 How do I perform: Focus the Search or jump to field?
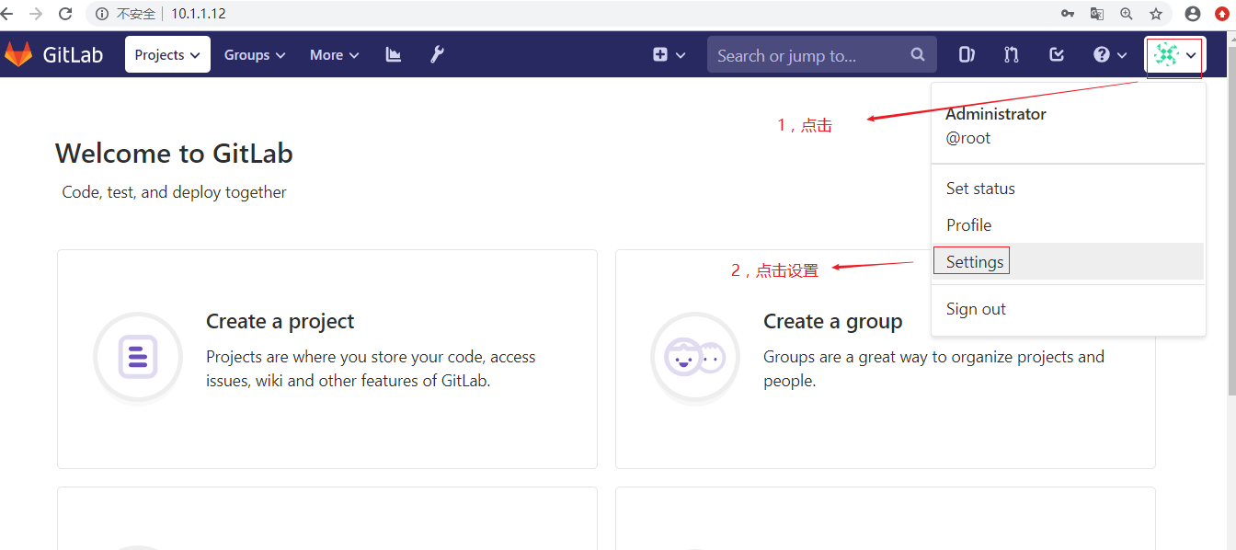coord(822,55)
